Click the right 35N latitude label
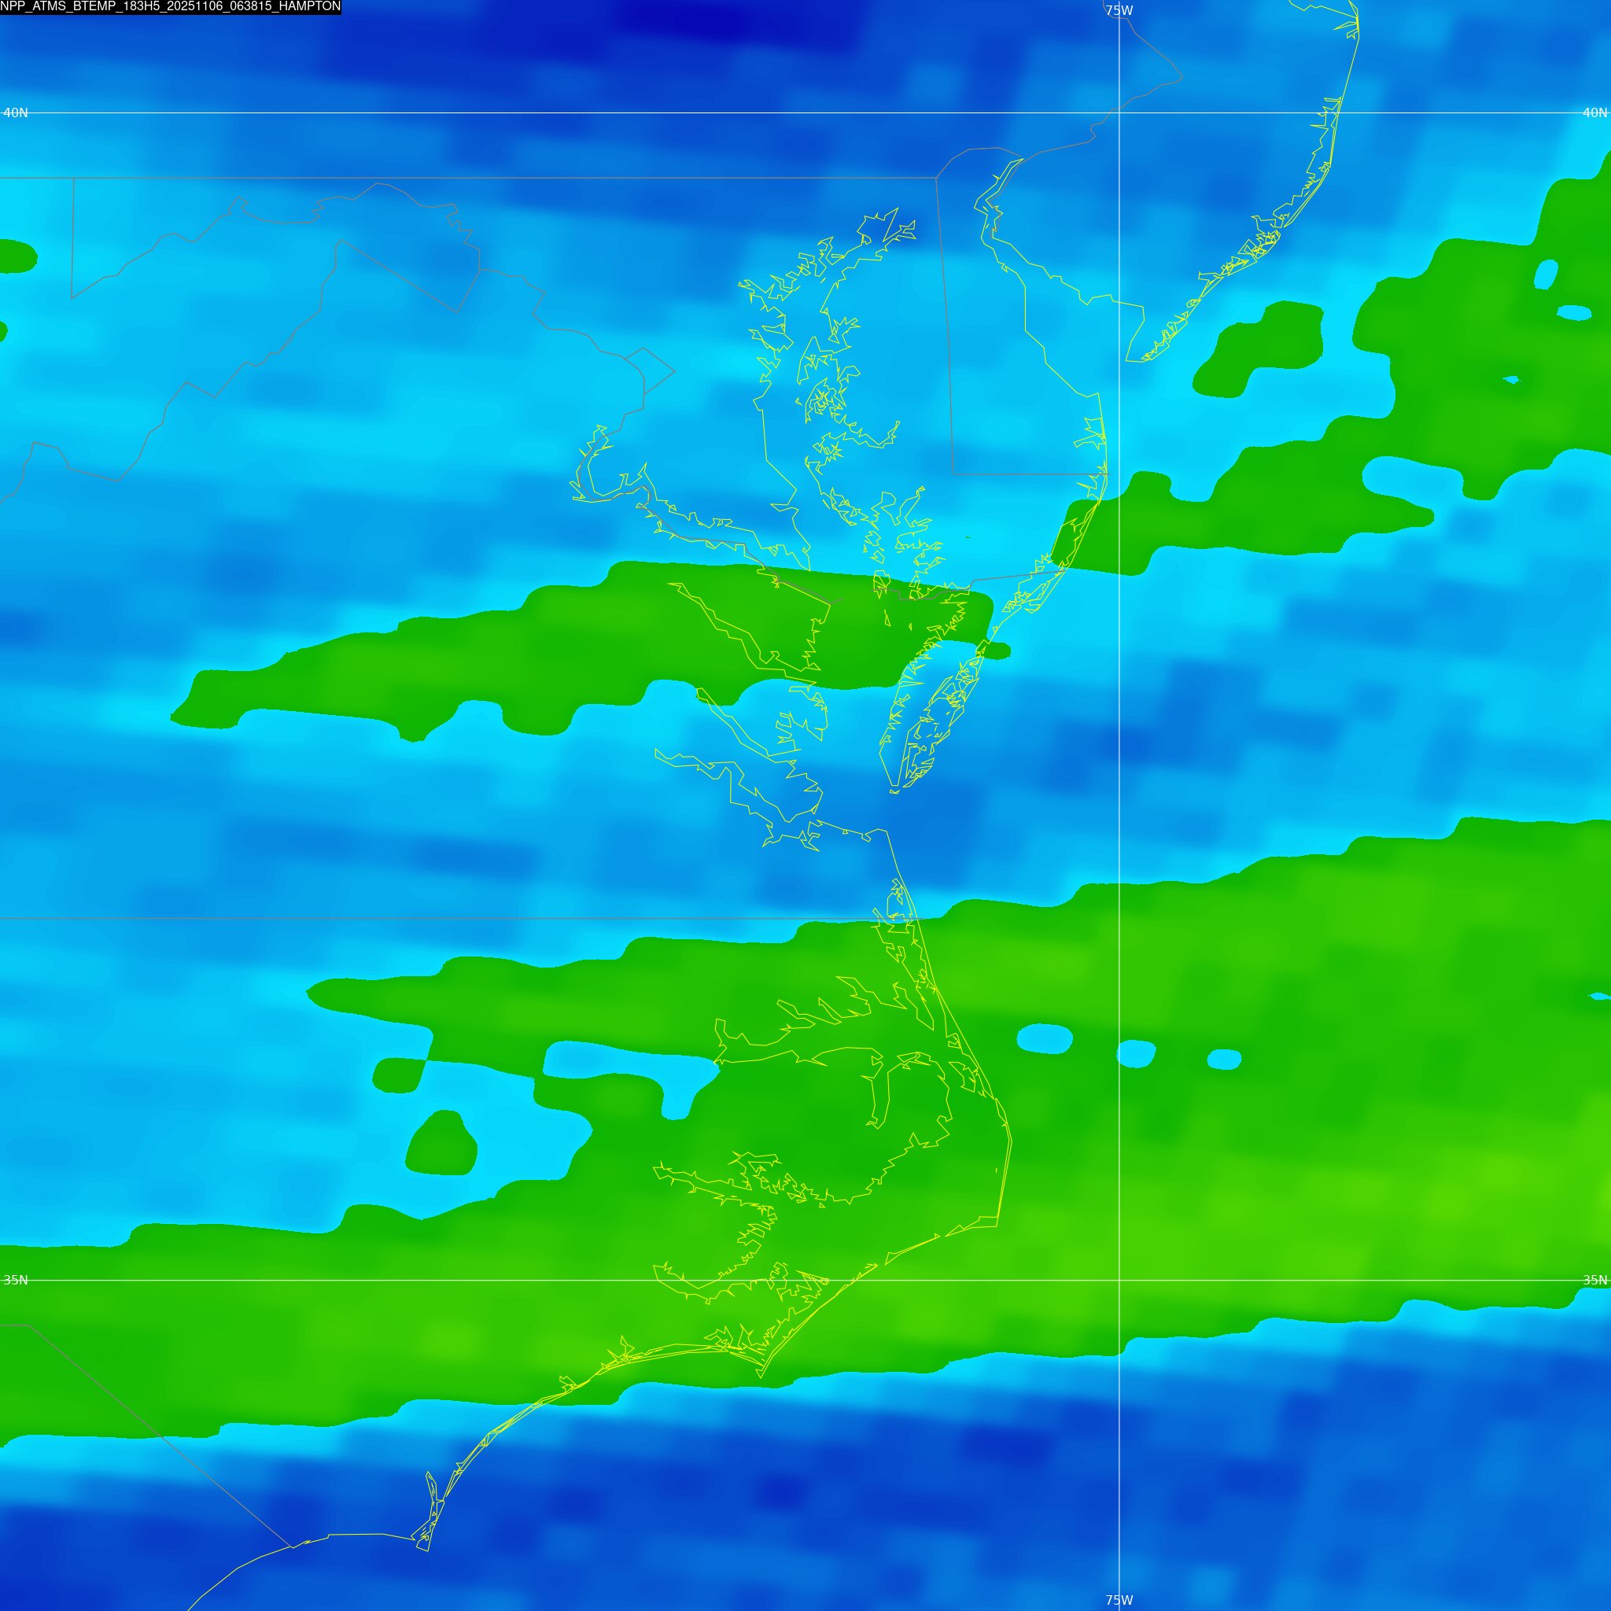 tap(1594, 1280)
